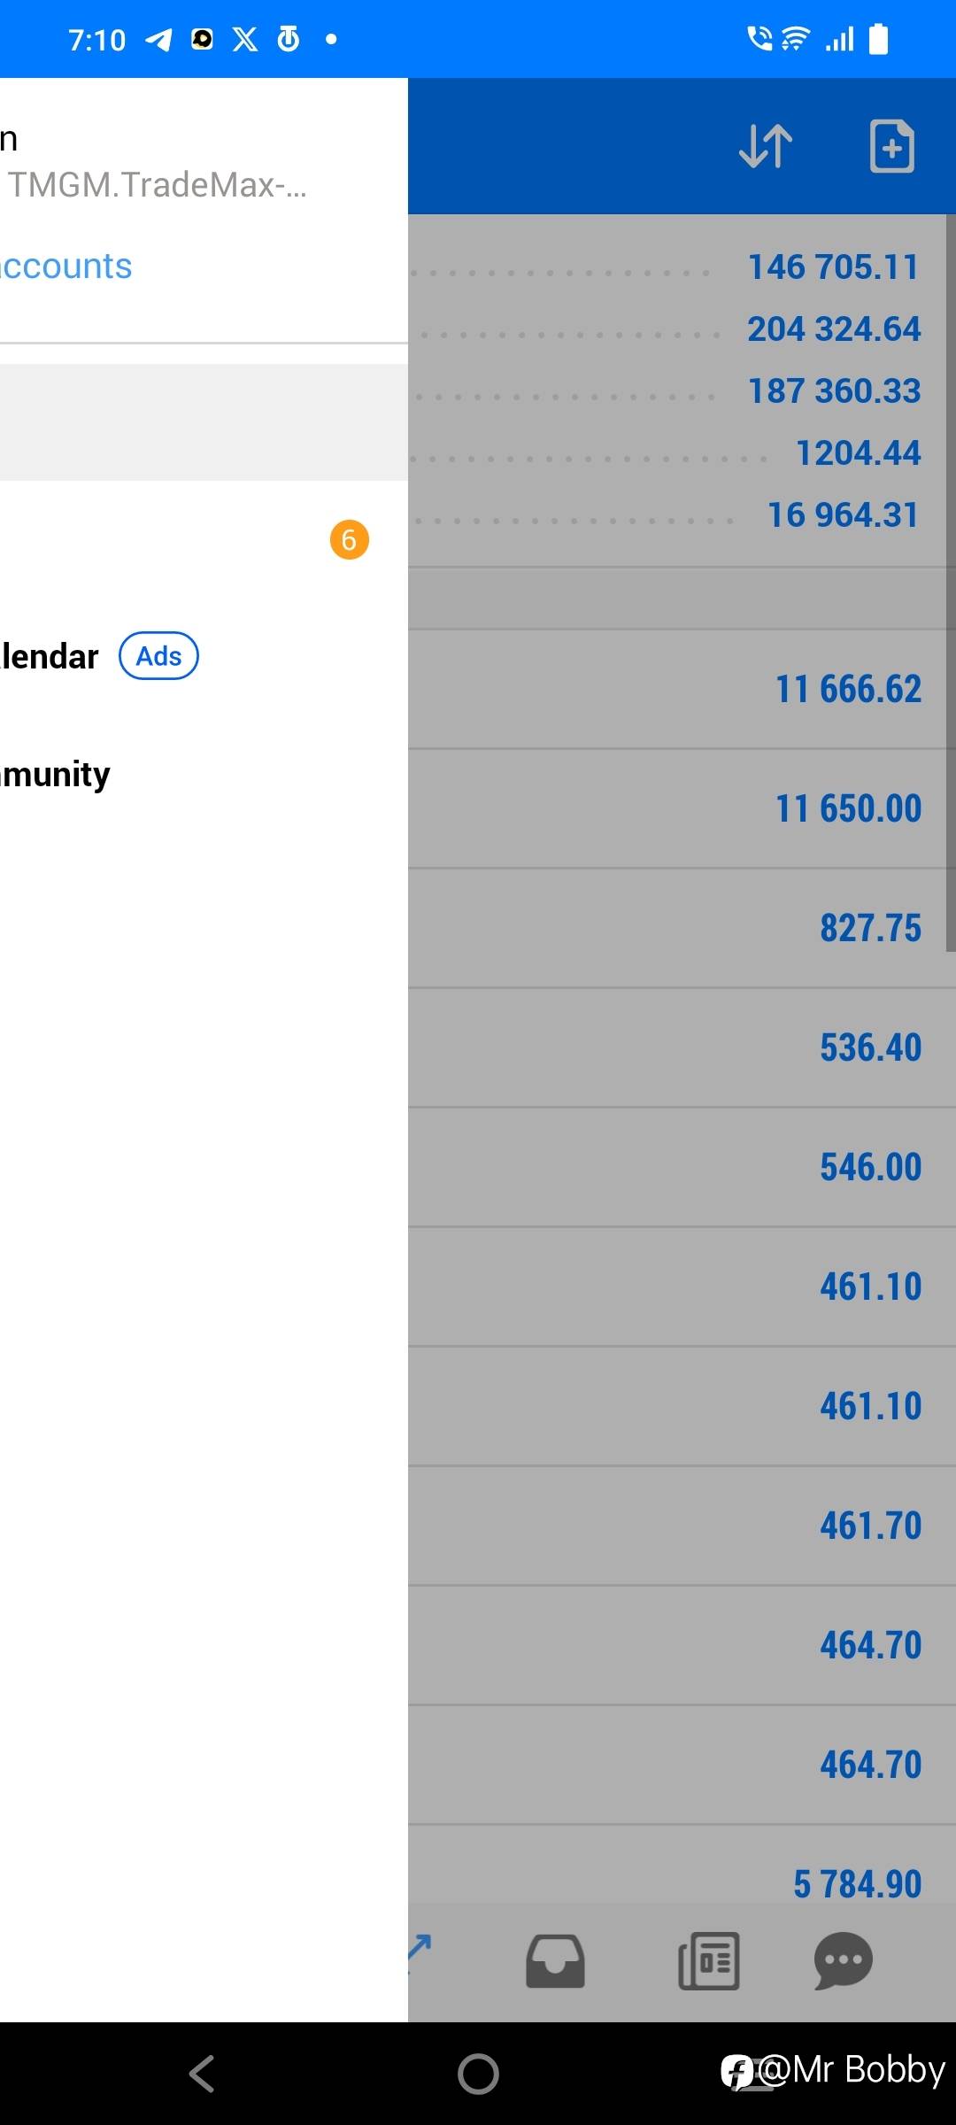The height and width of the screenshot is (2125, 956).
Task: Select the highlighted gray drawer menu row
Action: click(204, 422)
